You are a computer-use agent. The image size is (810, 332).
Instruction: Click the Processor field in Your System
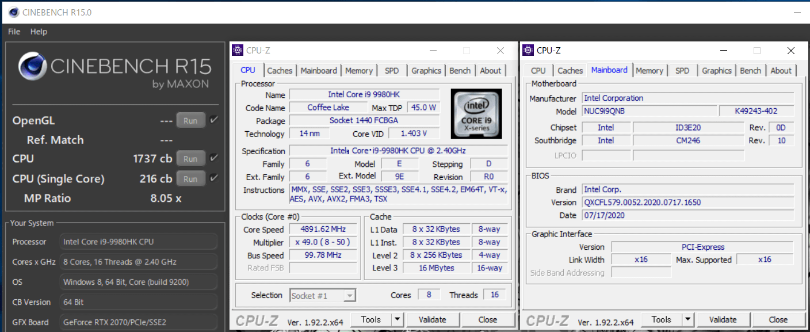tap(139, 242)
